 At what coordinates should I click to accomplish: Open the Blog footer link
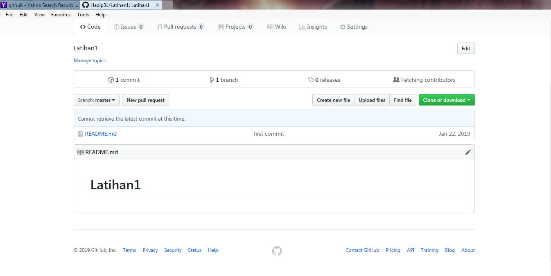[x=450, y=250]
